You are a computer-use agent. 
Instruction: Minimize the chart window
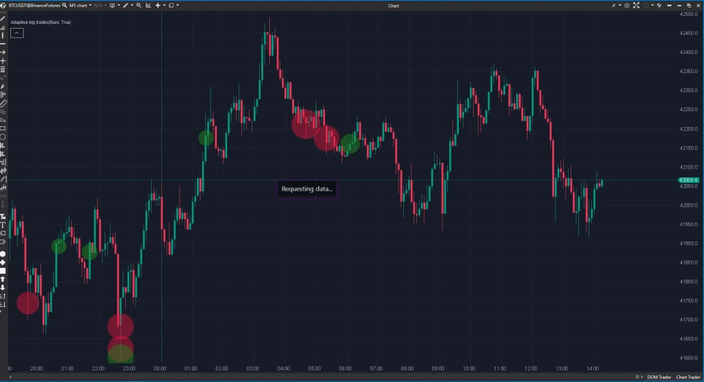point(679,5)
